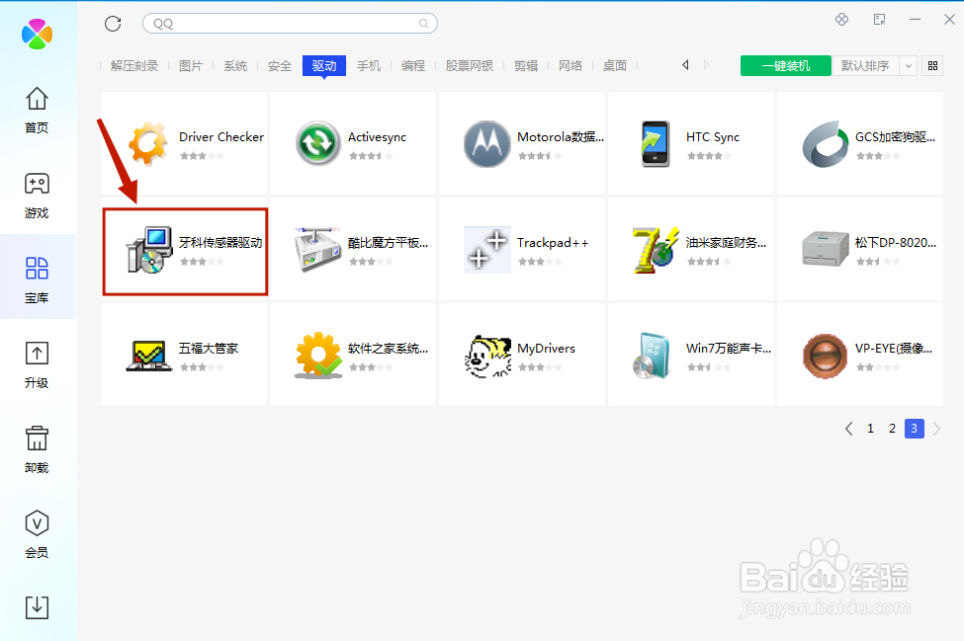964x641 pixels.
Task: Open GCS加密狗驱 app icon
Action: point(825,143)
